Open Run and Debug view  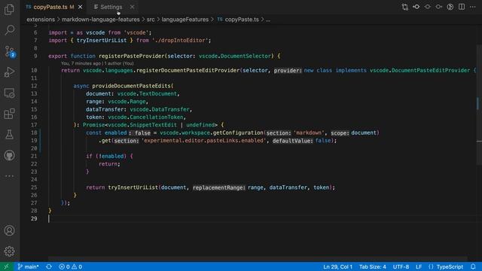pyautogui.click(x=9, y=72)
